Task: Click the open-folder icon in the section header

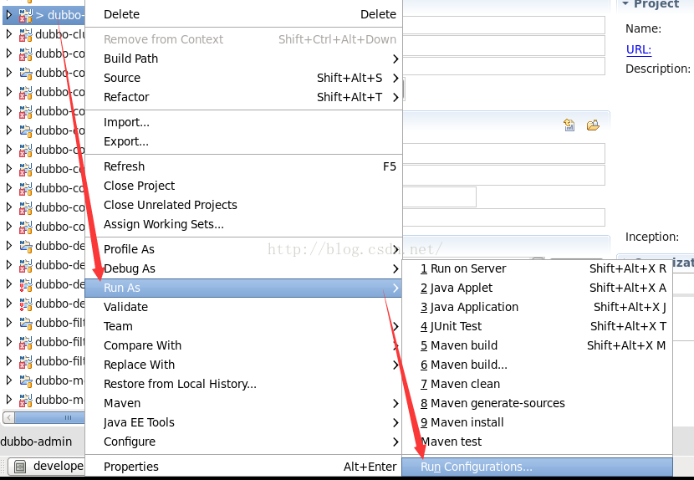Action: (x=593, y=125)
